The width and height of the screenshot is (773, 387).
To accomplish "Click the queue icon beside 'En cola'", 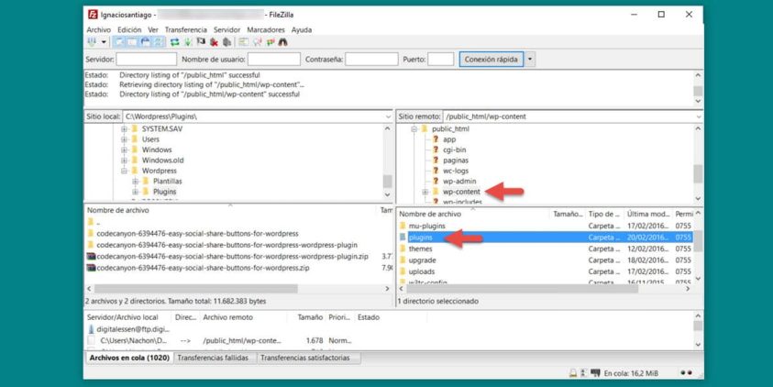I will click(595, 373).
